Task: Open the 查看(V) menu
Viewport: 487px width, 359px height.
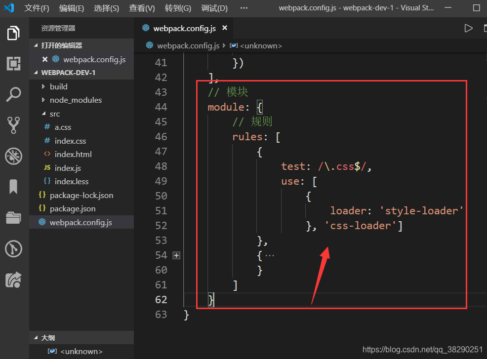Action: pyautogui.click(x=142, y=8)
